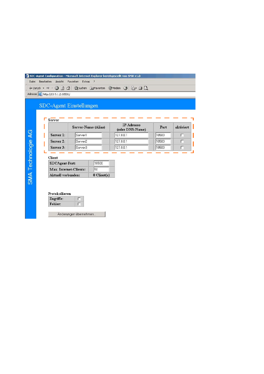
Task: Click the forward navigation arrow
Action: tap(48, 88)
